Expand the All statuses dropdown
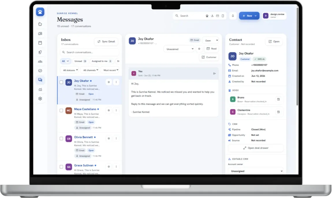 point(70,70)
